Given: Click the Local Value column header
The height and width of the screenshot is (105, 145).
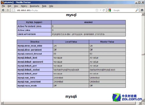Looking at the screenshot, I should (71, 42).
